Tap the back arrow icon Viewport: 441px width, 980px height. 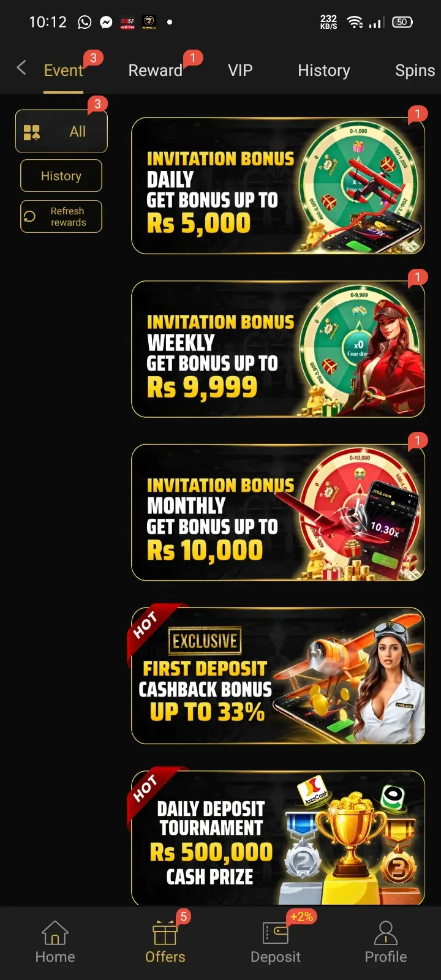(x=21, y=68)
